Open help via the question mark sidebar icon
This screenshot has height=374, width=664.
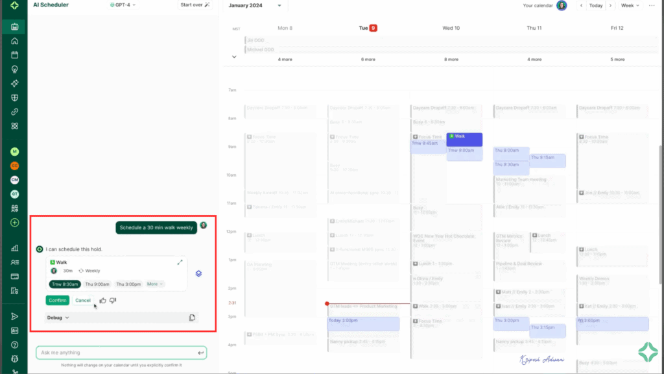(x=14, y=345)
